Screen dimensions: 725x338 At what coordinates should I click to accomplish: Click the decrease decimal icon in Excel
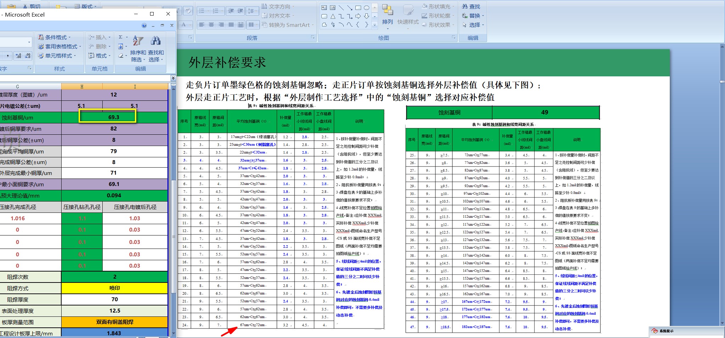coord(28,56)
